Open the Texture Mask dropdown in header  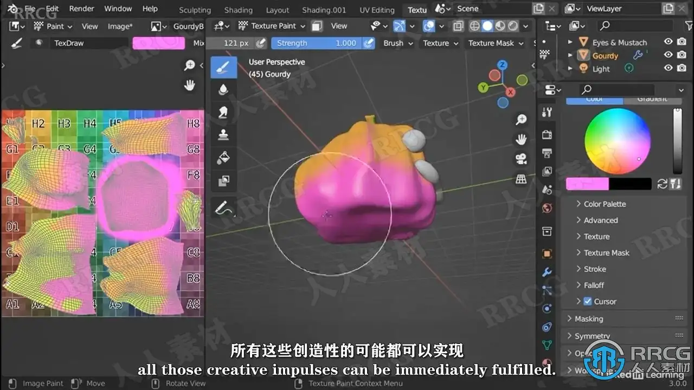(496, 43)
